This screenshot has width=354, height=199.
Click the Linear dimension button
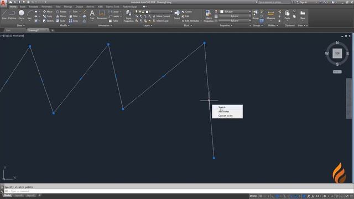click(x=114, y=12)
